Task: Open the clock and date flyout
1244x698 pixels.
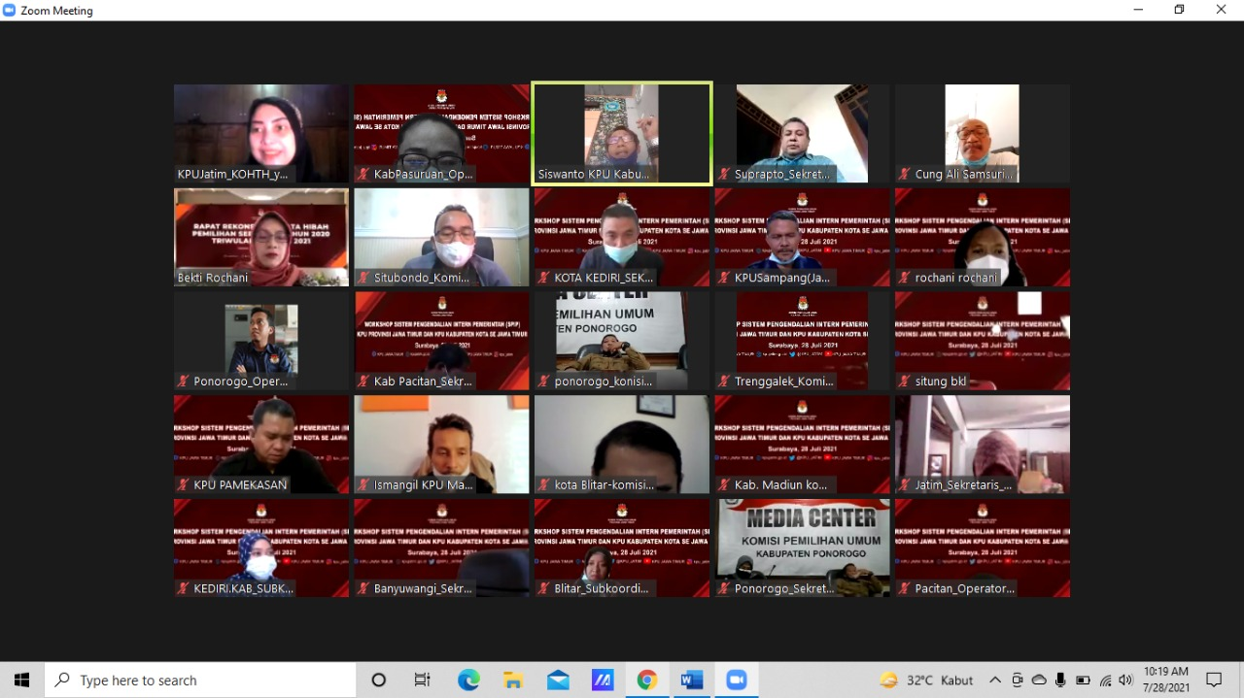Action: [1166, 680]
